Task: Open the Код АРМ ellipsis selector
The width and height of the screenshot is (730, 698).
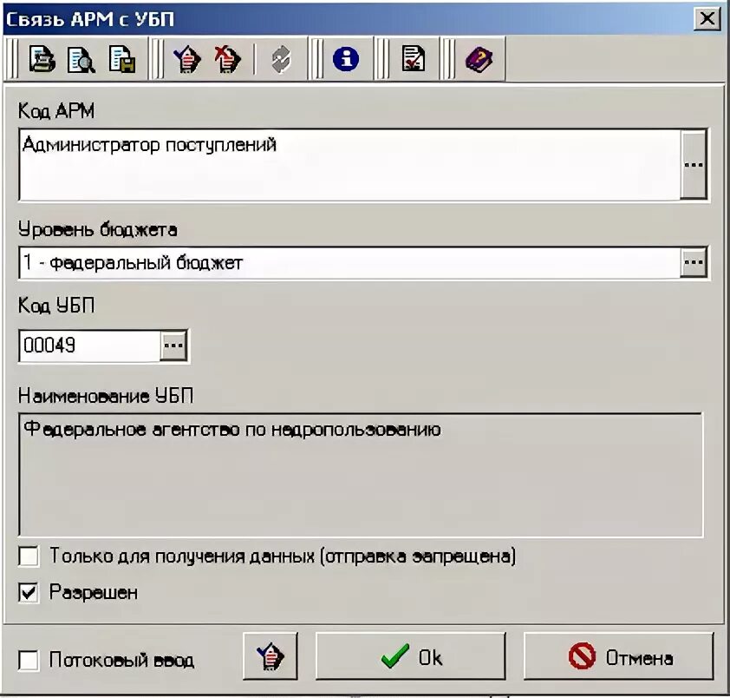Action: point(694,165)
